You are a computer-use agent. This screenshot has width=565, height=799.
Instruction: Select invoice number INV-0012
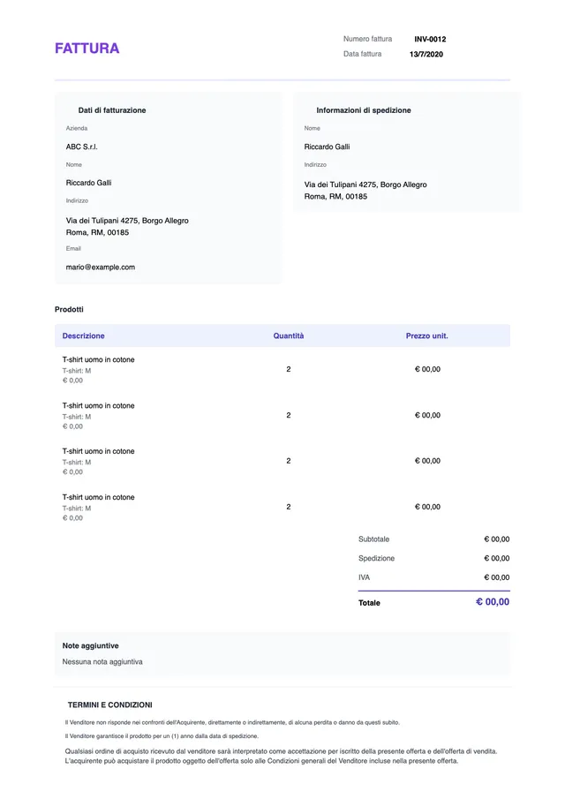point(430,39)
